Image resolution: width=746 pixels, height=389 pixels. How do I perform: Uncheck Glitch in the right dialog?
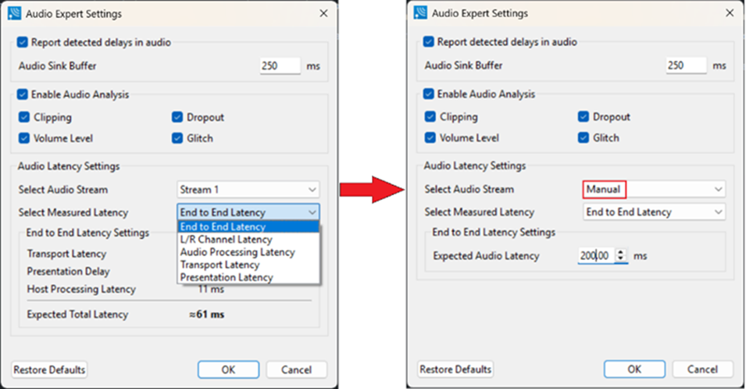(584, 138)
